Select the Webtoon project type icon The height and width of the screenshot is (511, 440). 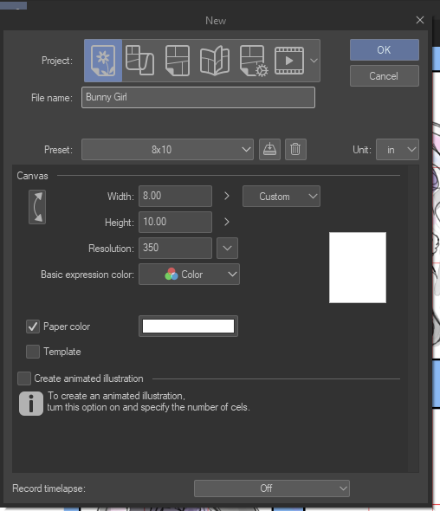[139, 61]
